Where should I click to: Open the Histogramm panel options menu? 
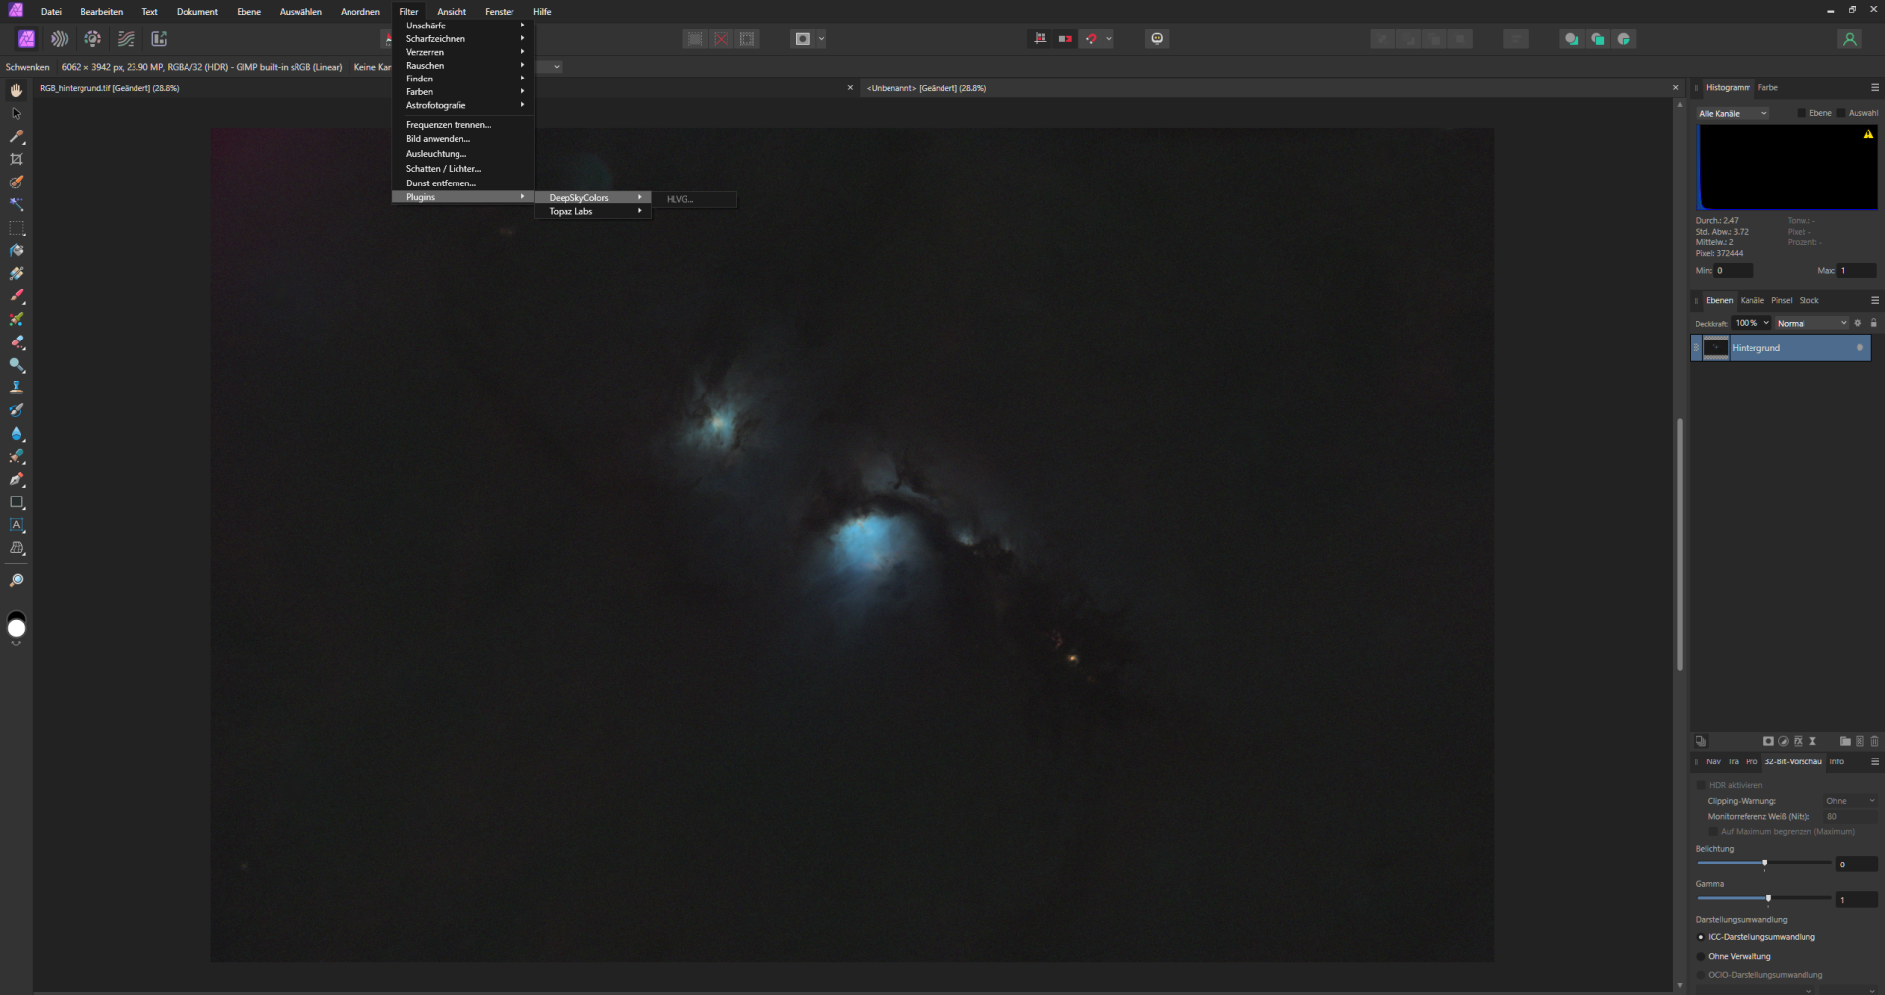(x=1874, y=87)
